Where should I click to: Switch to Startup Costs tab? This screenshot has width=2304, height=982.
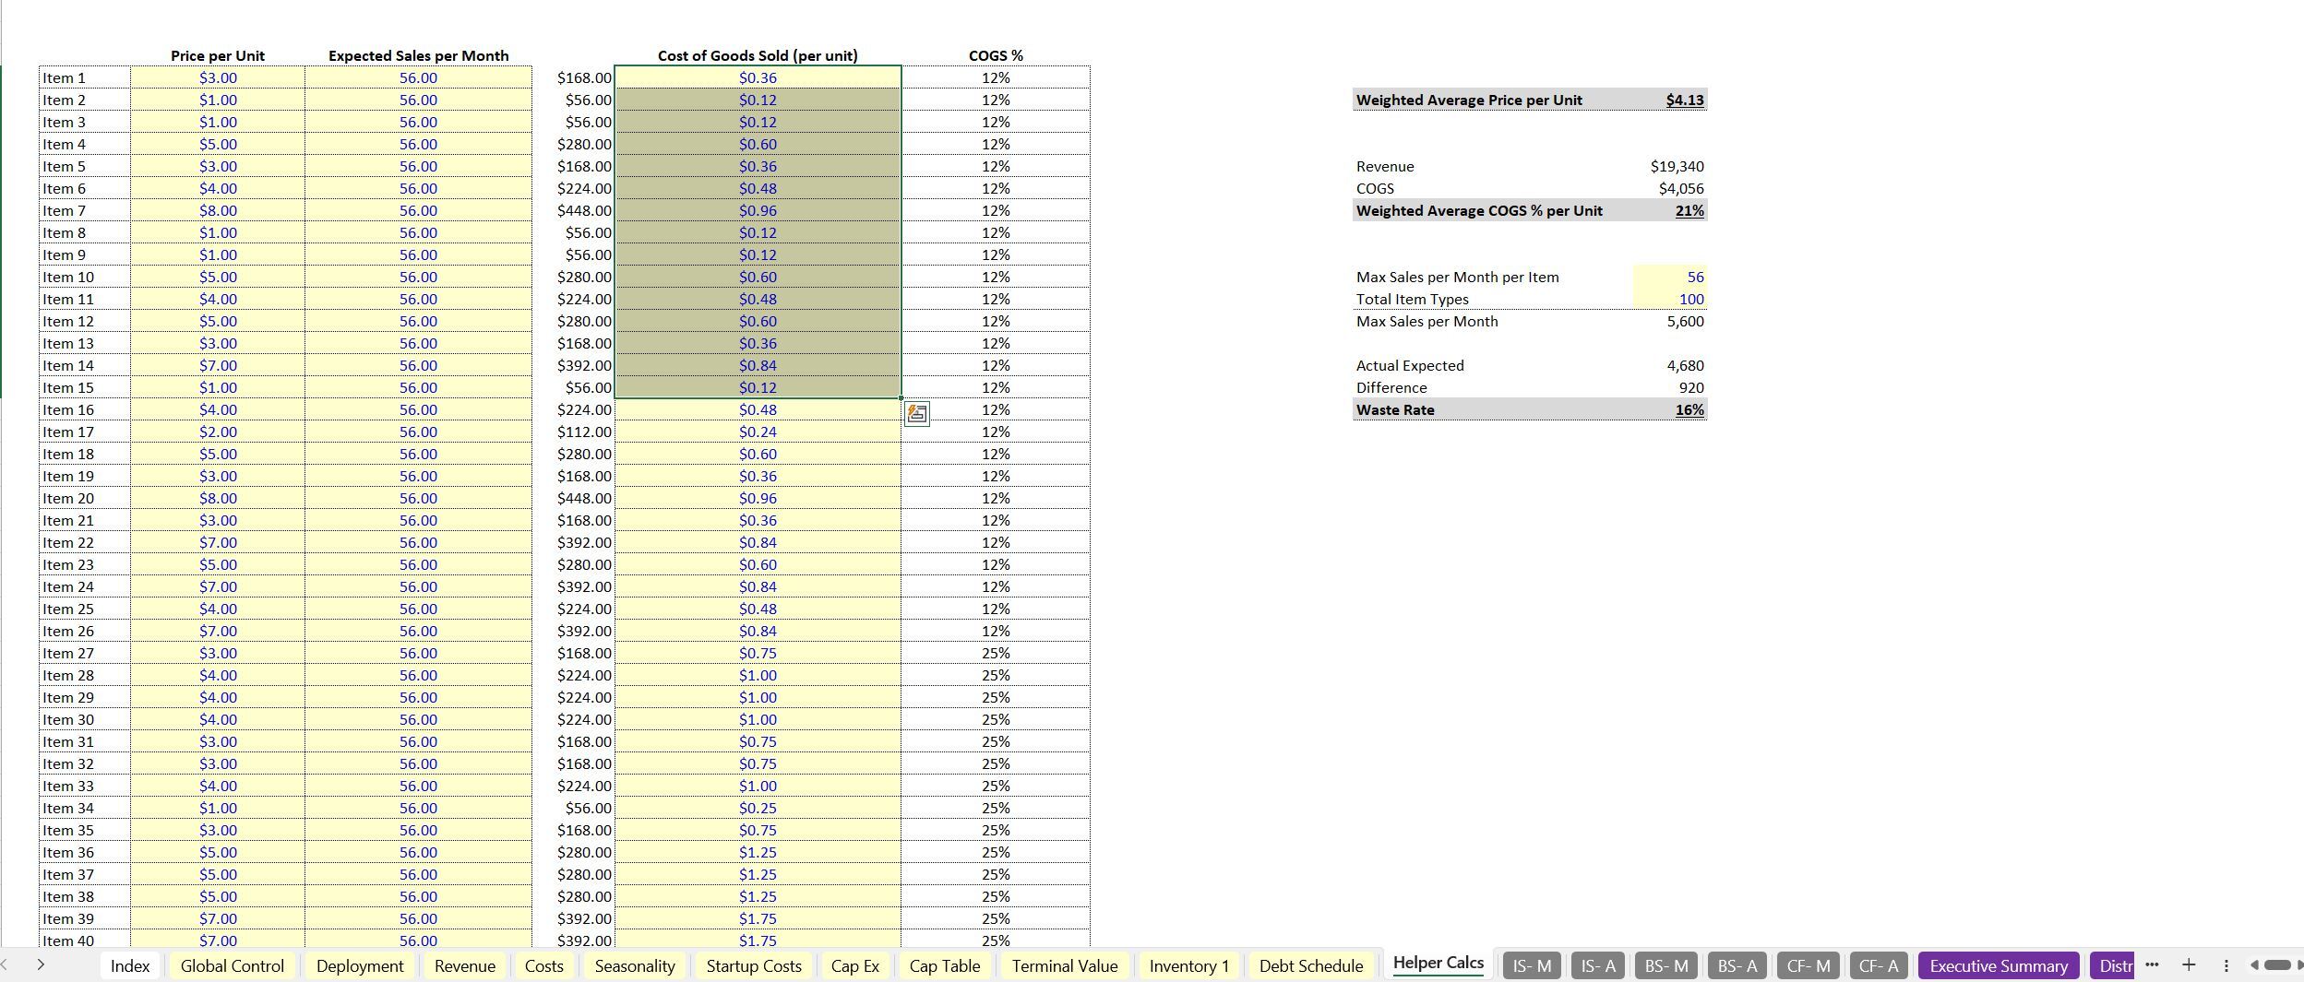pos(754,965)
